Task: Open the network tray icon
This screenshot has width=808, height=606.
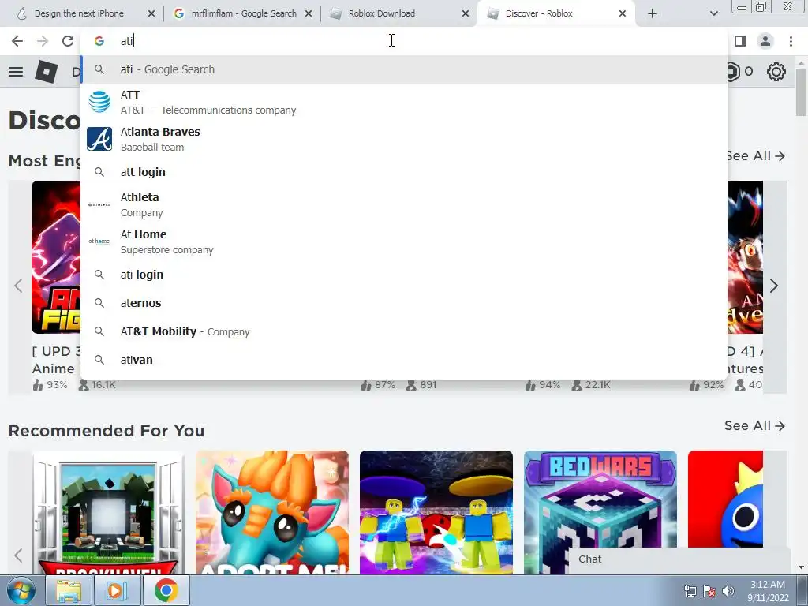Action: 690,591
